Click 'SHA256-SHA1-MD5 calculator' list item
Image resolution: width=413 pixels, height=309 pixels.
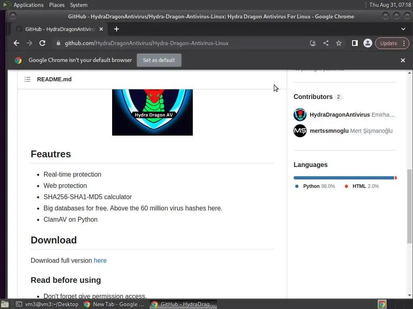pos(88,197)
